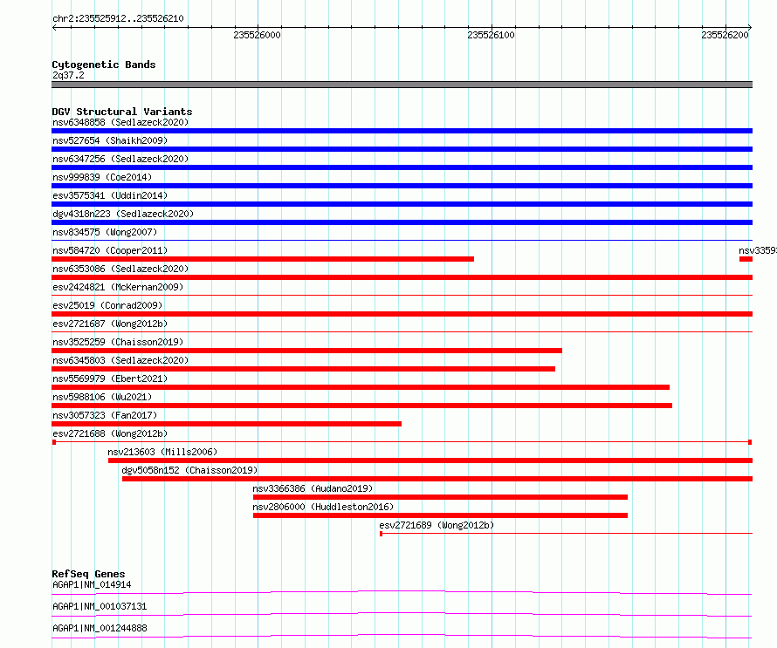Open transcript AGAP1|NM_014914

(x=92, y=584)
